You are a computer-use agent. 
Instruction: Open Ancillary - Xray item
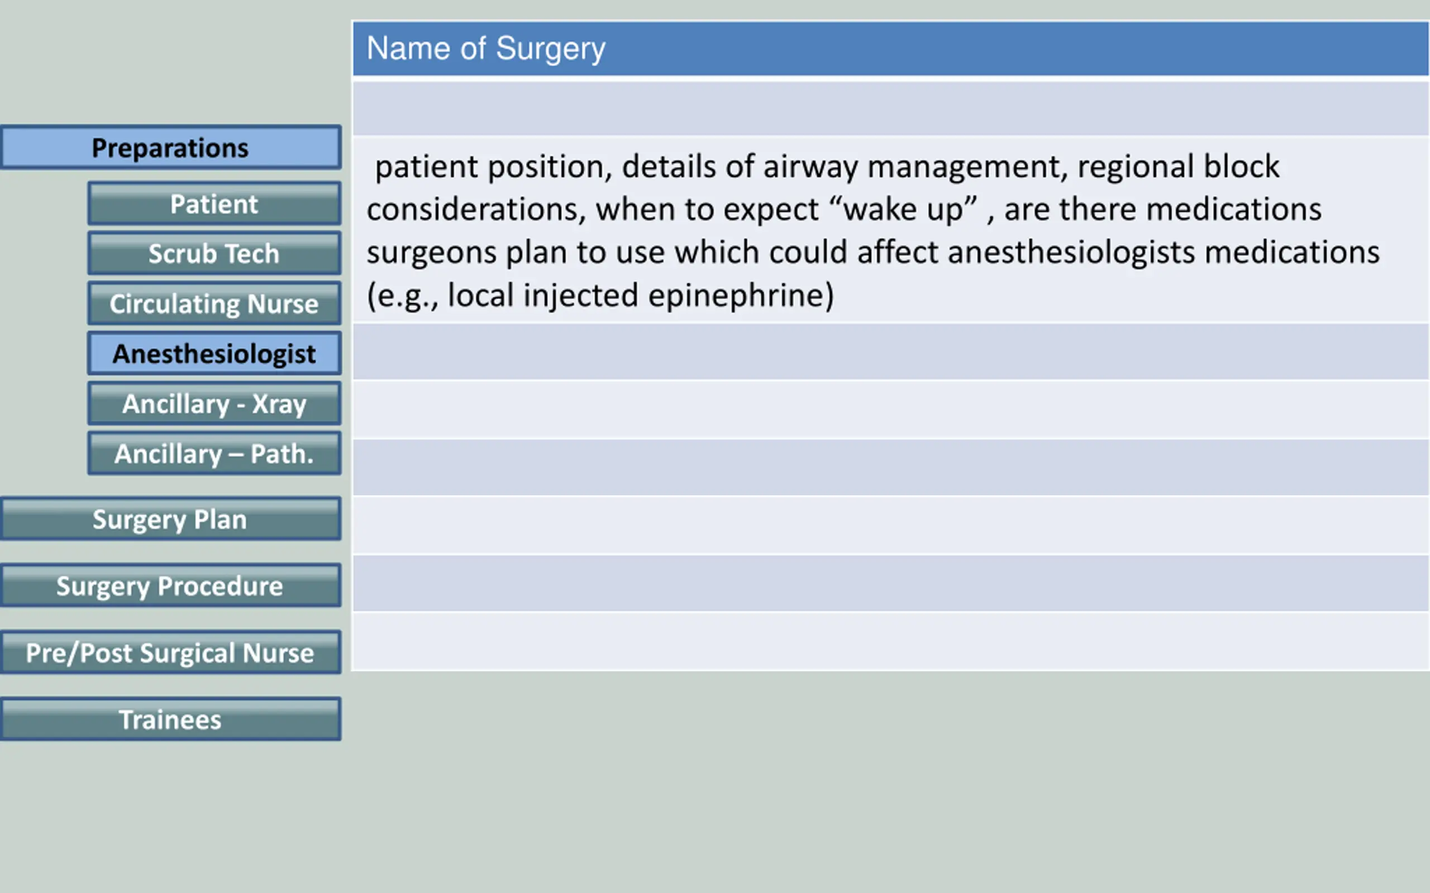tap(214, 404)
